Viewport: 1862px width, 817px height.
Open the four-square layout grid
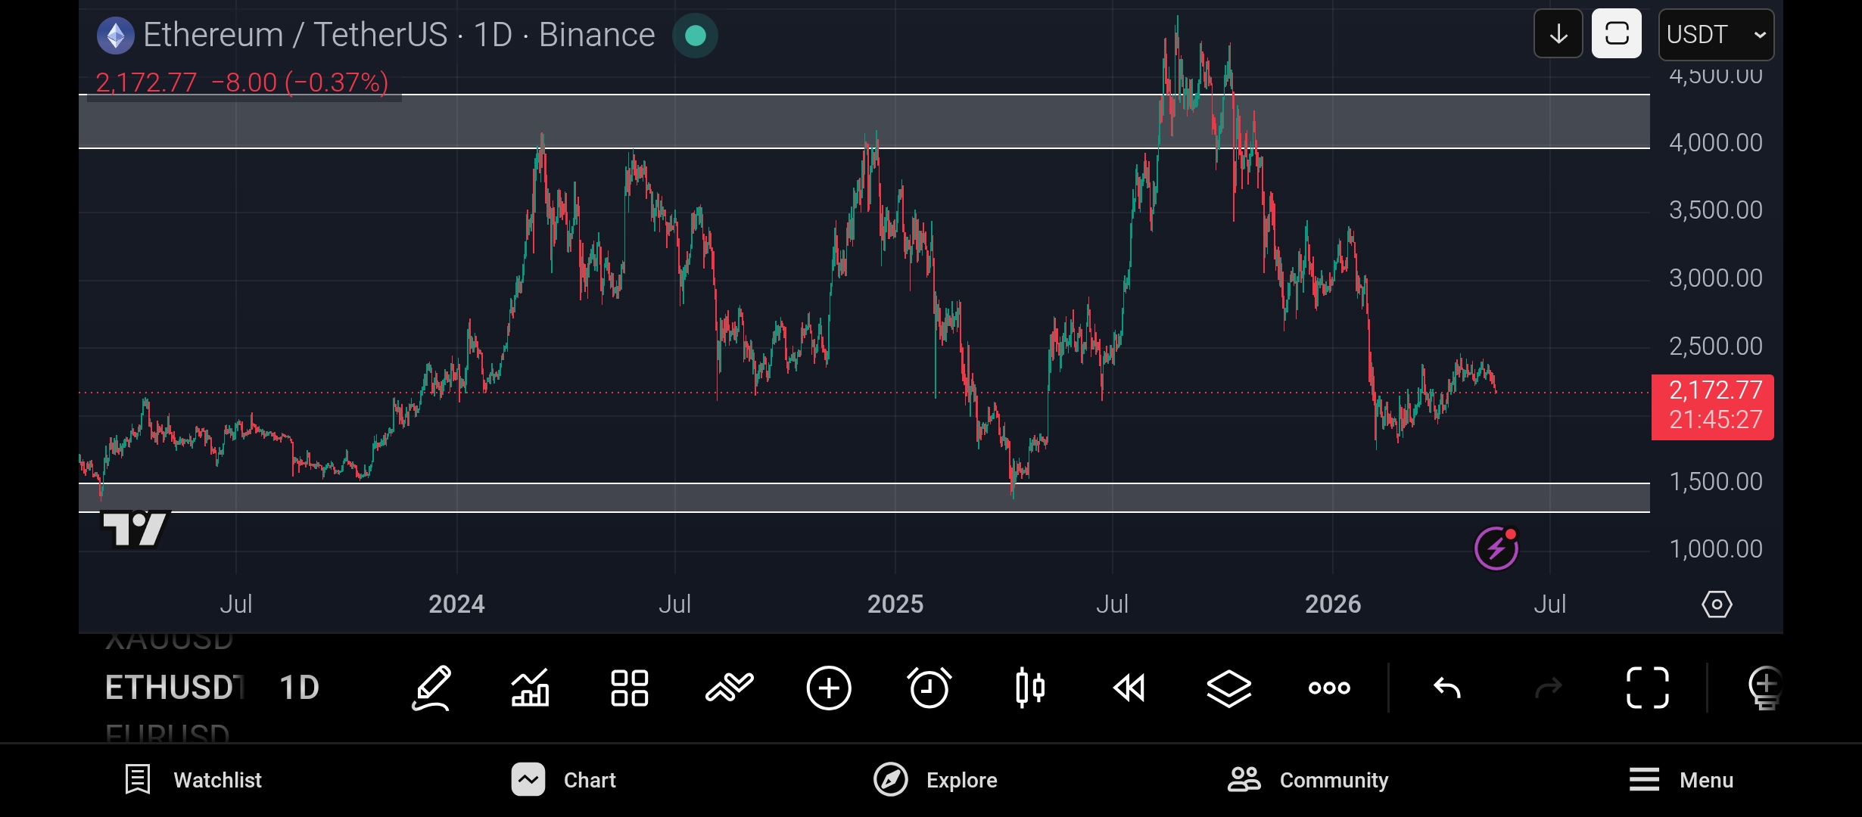630,688
